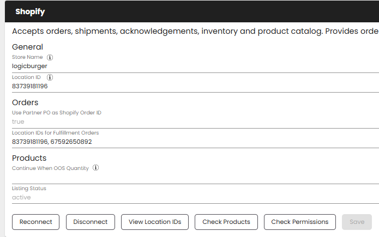
Task: Click the greyed-out Save button
Action: coord(357,222)
